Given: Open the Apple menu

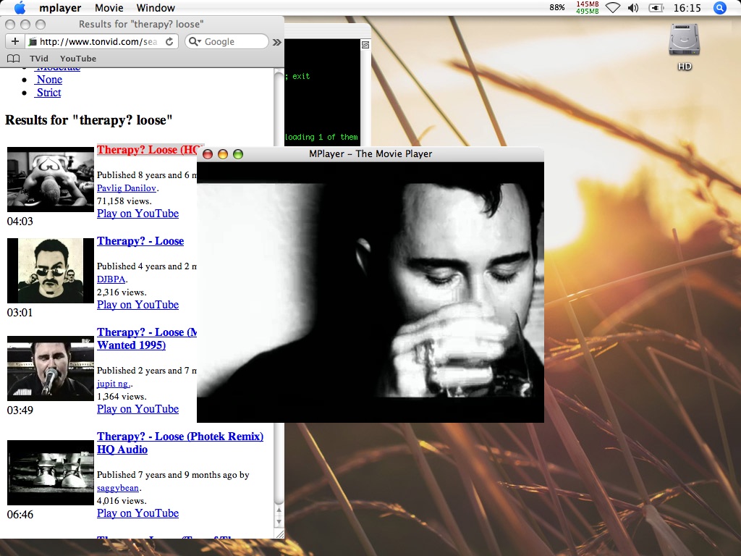Looking at the screenshot, I should pyautogui.click(x=20, y=7).
